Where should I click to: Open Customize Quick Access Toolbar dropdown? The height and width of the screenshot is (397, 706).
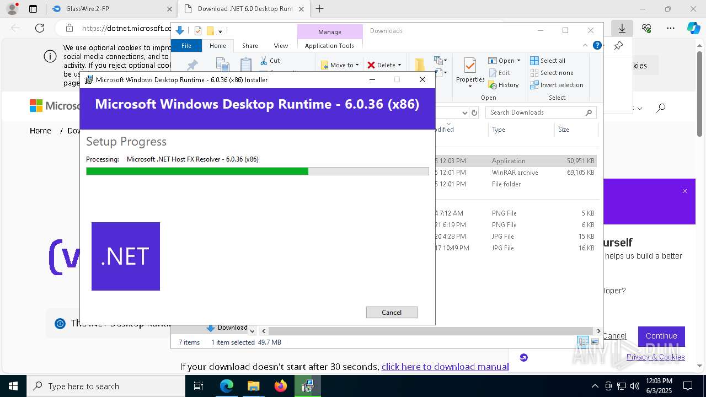tap(220, 31)
